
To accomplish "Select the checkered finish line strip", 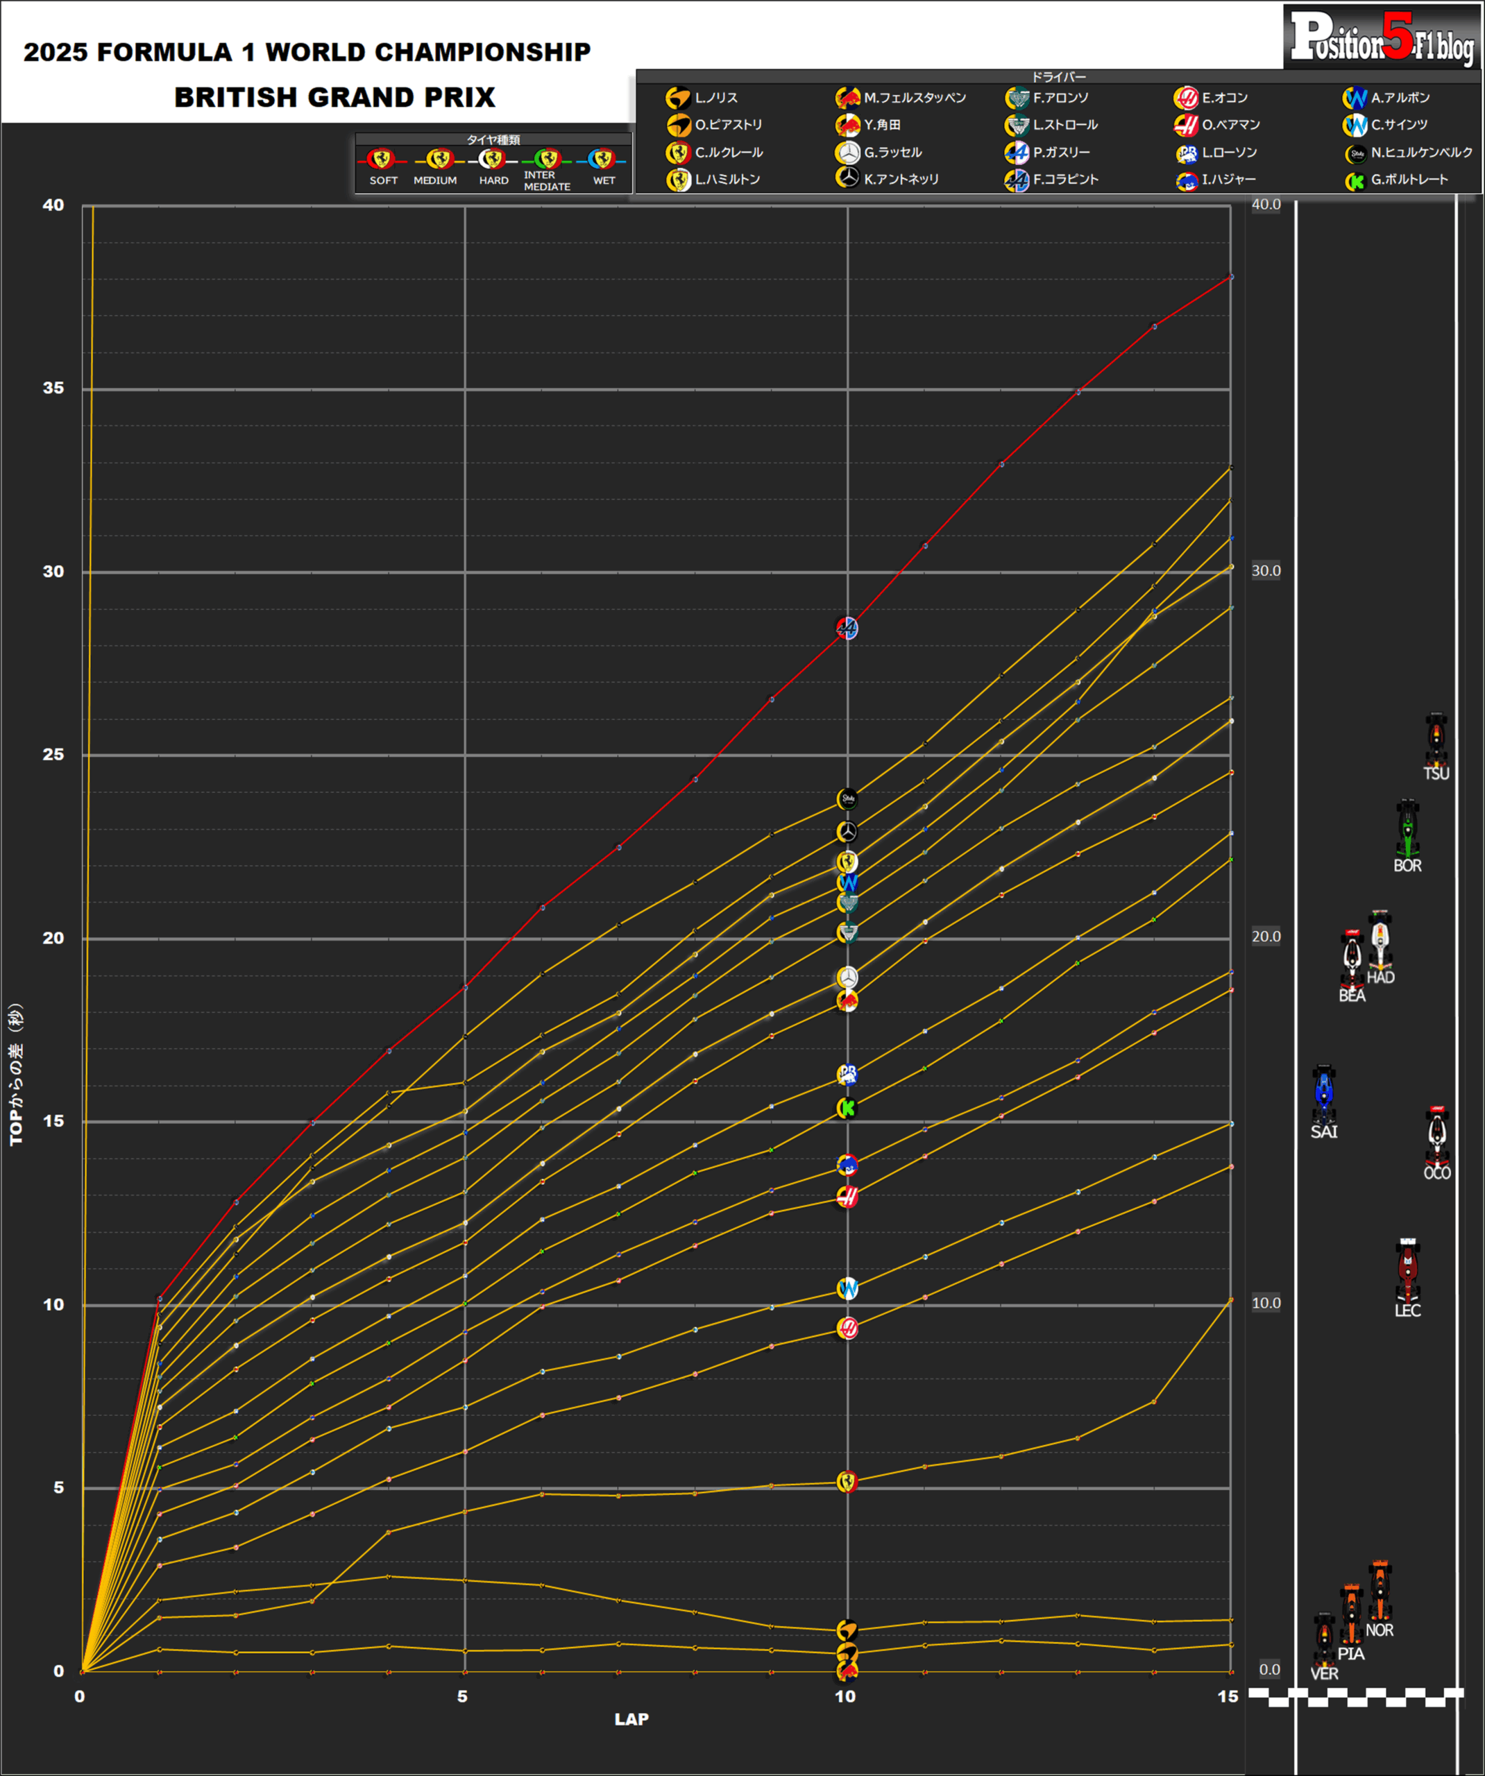I will pyautogui.click(x=1355, y=1696).
